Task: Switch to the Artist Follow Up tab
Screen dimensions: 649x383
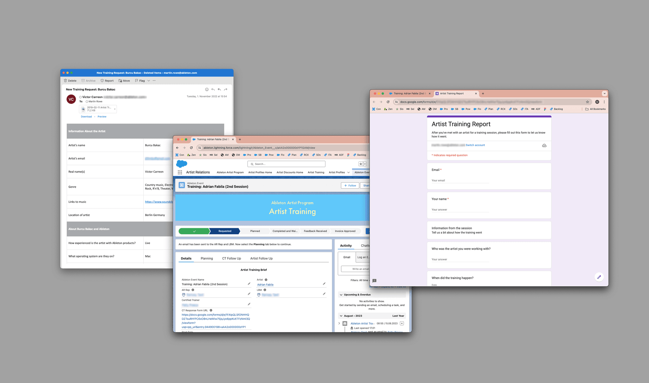Action: [261, 259]
